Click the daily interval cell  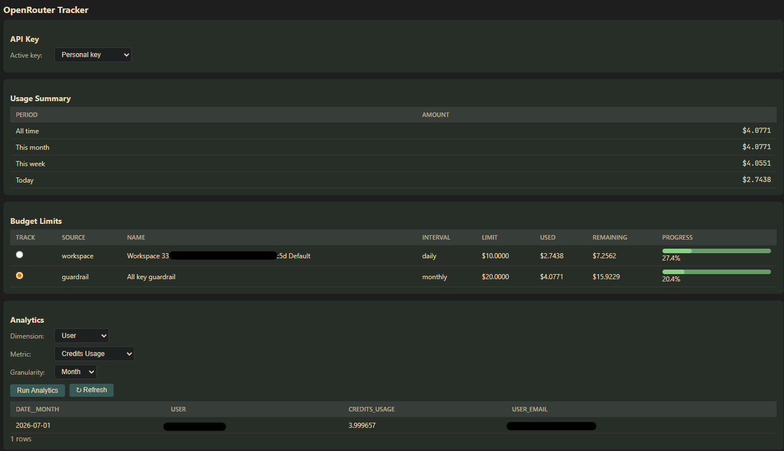click(429, 256)
